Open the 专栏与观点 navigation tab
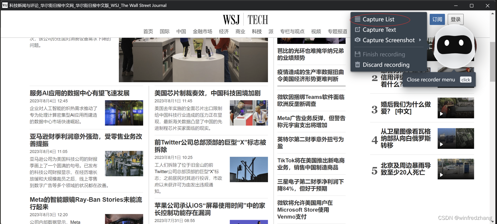497x224 pixels. tap(292, 31)
